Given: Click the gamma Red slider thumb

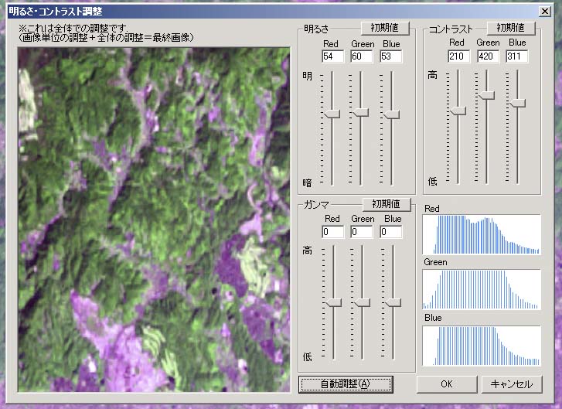Looking at the screenshot, I should 333,302.
